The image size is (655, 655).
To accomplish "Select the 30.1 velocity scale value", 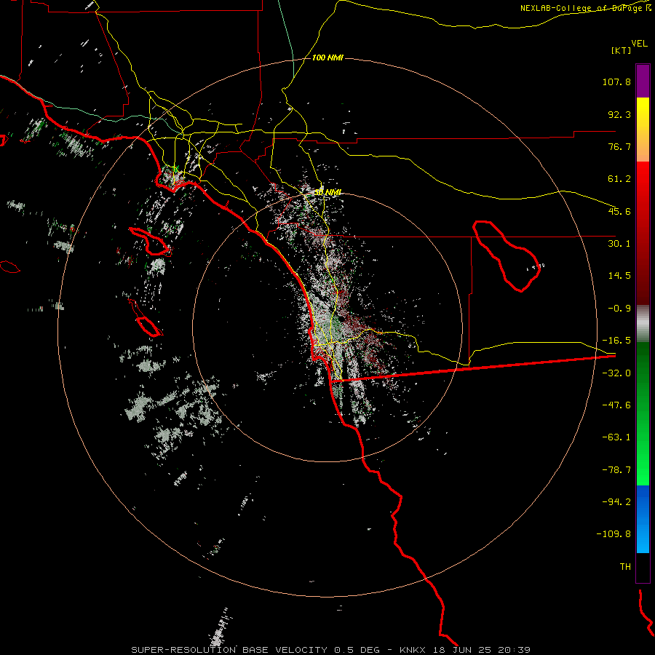I will [619, 244].
